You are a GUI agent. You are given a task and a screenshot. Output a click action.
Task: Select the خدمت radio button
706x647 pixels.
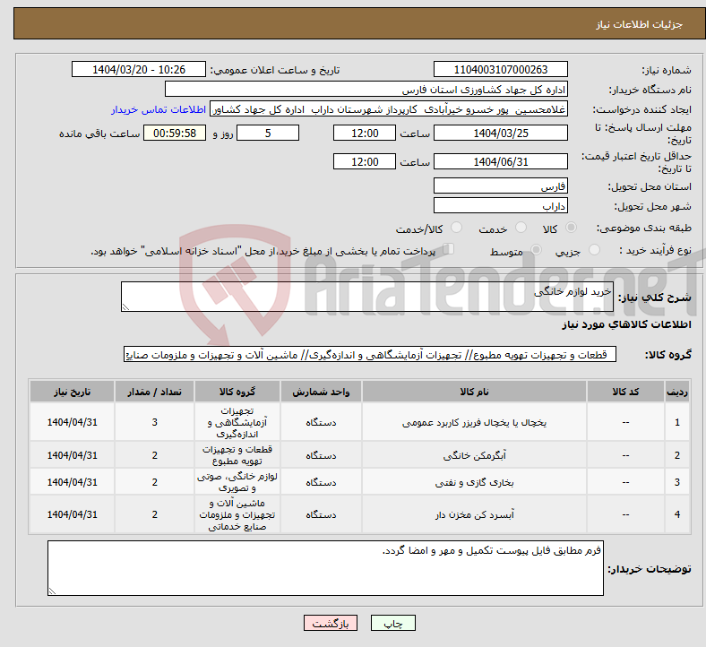click(521, 228)
